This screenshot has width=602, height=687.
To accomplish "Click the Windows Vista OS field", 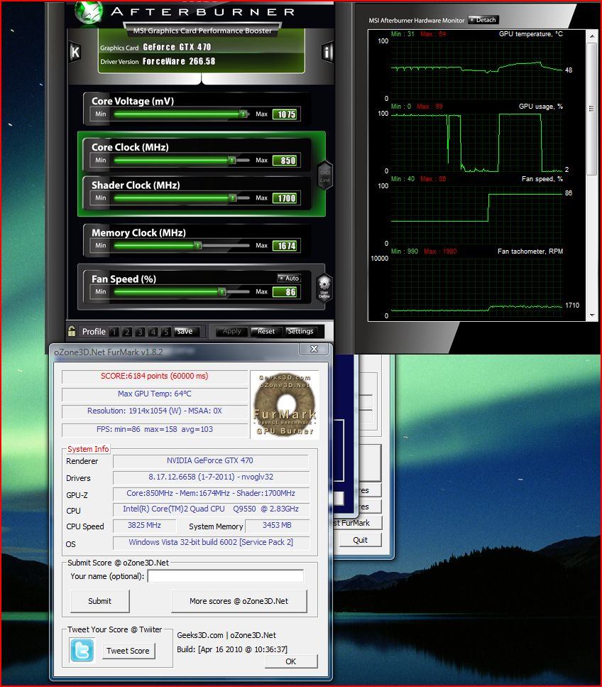I will [x=211, y=542].
